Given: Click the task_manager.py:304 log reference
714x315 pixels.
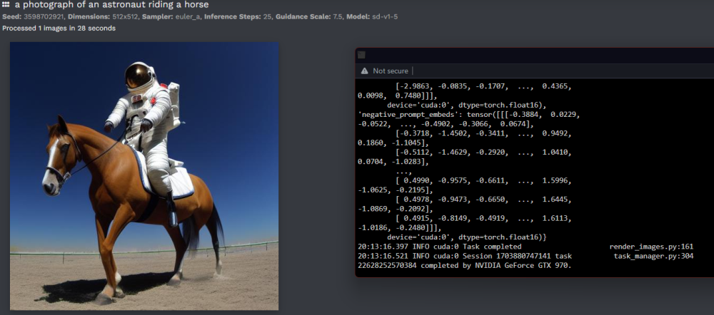Looking at the screenshot, I should (653, 257).
